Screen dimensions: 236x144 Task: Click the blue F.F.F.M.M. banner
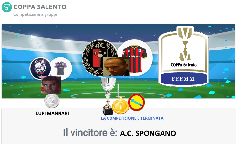point(184,79)
